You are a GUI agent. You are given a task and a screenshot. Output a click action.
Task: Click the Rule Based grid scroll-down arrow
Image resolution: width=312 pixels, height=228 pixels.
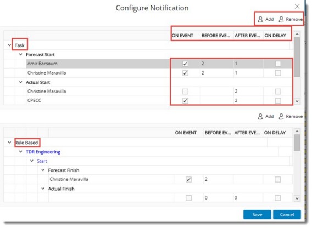tap(297, 198)
